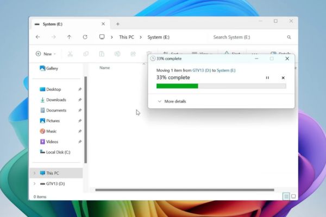Add a new Explorer tab
Screen dimensions: 326x217
118,24
